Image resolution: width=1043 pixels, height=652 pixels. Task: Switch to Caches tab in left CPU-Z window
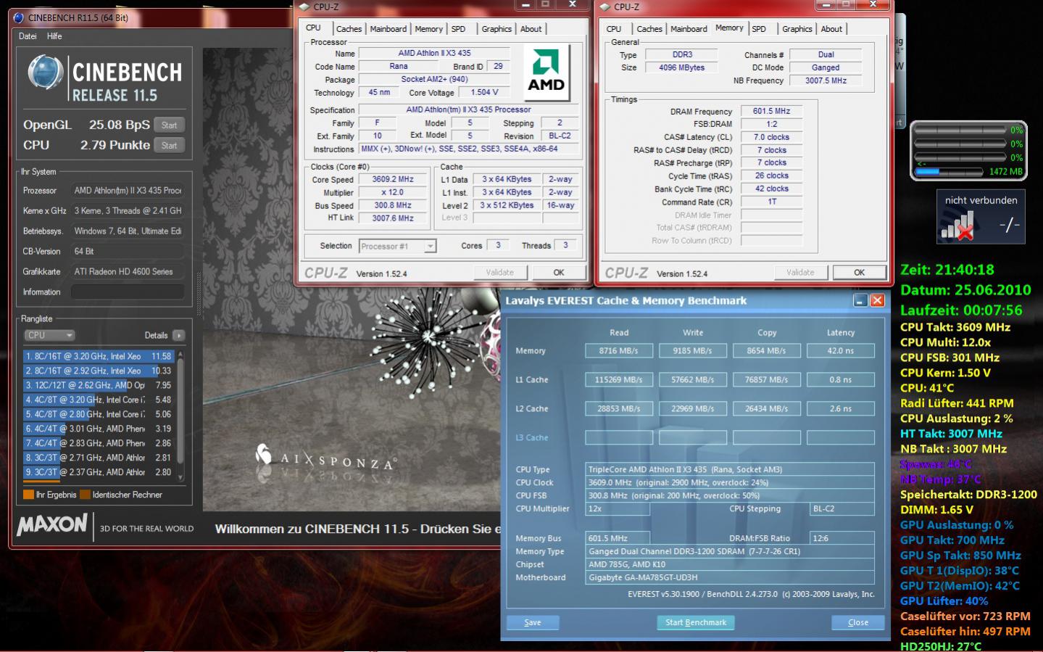tap(348, 29)
